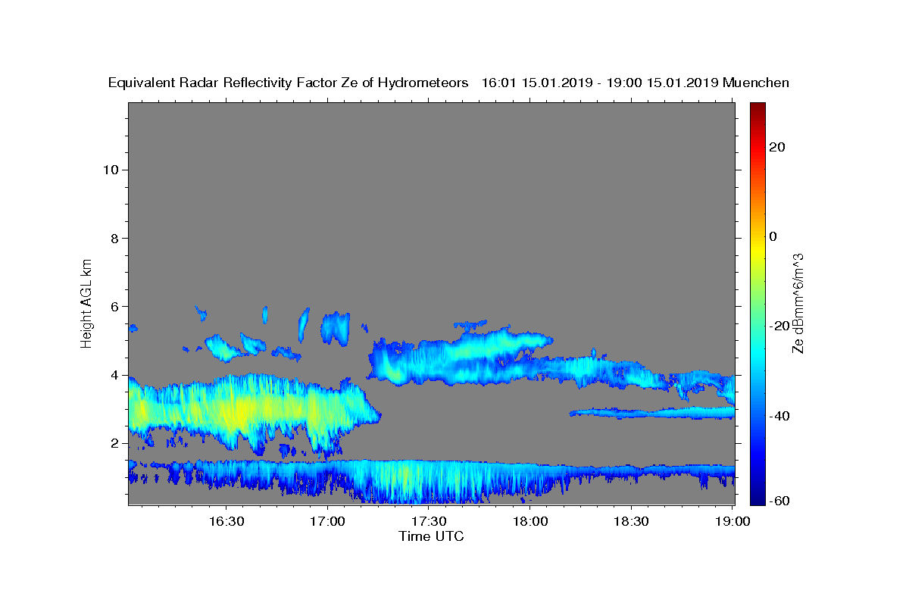Click the 'Height AGL km' axis label
The height and width of the screenshot is (606, 909).
click(x=87, y=303)
